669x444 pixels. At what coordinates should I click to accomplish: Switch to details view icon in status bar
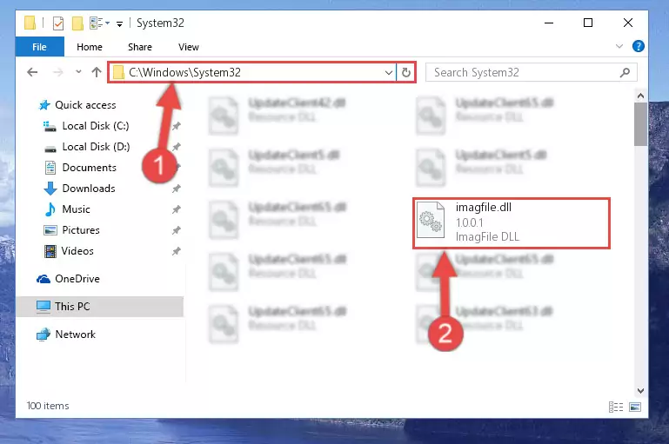point(616,407)
